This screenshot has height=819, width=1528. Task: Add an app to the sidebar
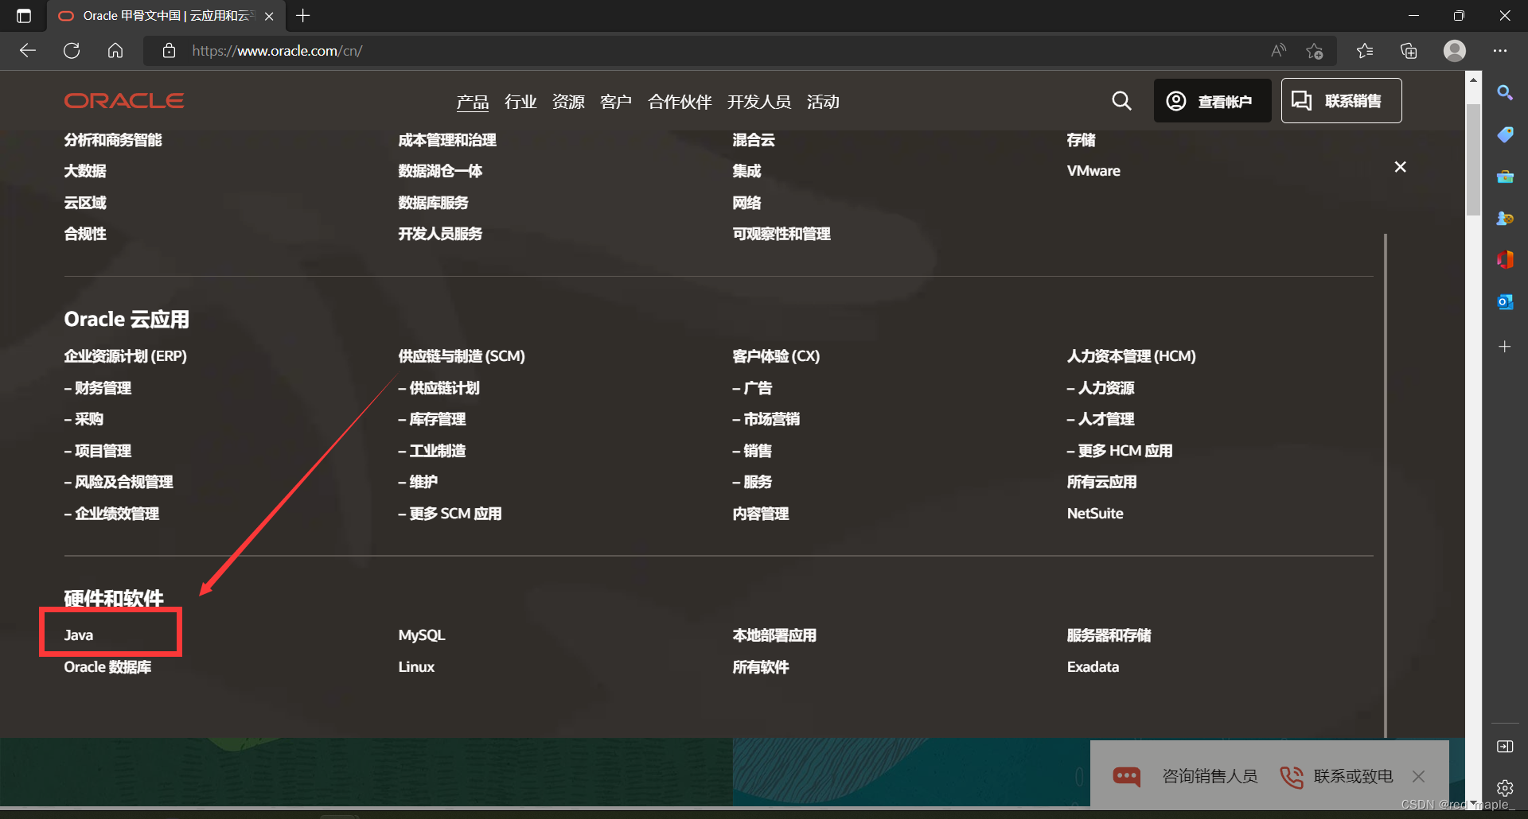point(1505,347)
